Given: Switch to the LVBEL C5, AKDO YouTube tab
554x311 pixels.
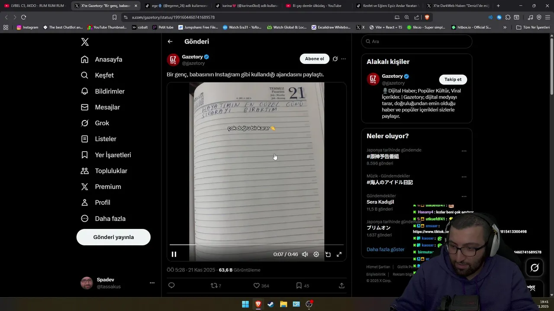Looking at the screenshot, I should pyautogui.click(x=35, y=6).
